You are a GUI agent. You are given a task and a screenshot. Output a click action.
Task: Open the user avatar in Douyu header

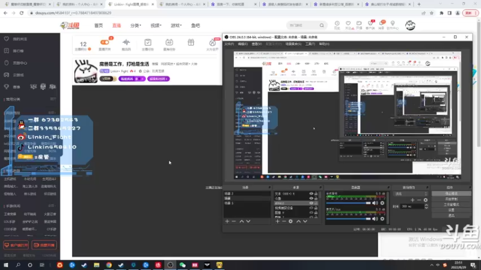tap(410, 25)
